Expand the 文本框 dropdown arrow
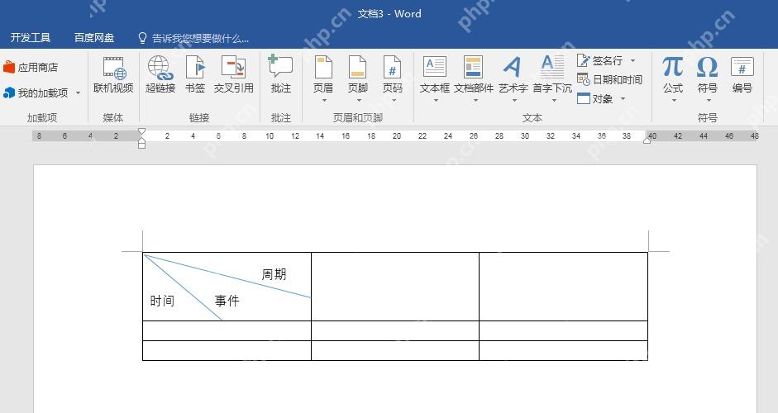Viewport: 778px width, 413px height. 436,100
